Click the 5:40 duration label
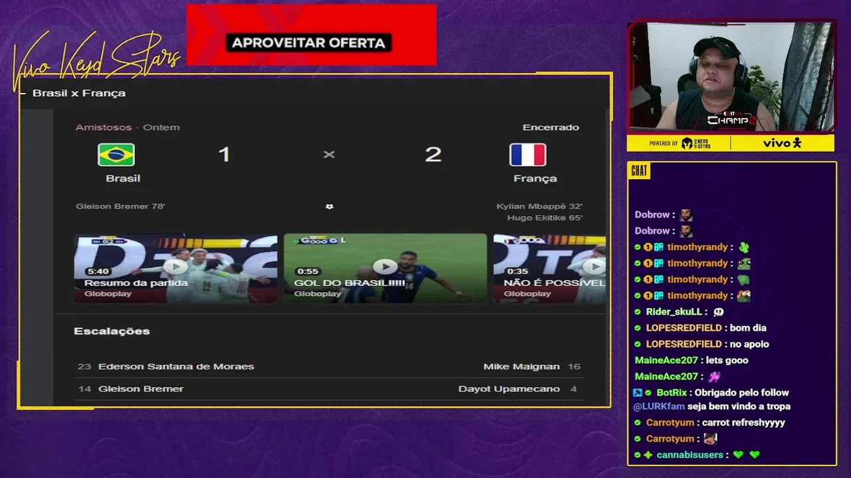The height and width of the screenshot is (478, 851). pos(97,272)
